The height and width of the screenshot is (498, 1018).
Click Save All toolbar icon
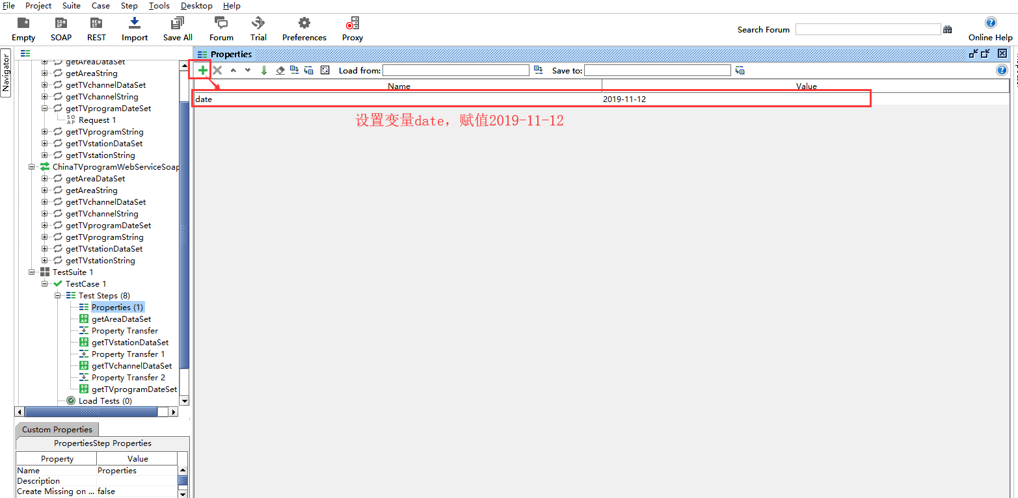pos(178,29)
